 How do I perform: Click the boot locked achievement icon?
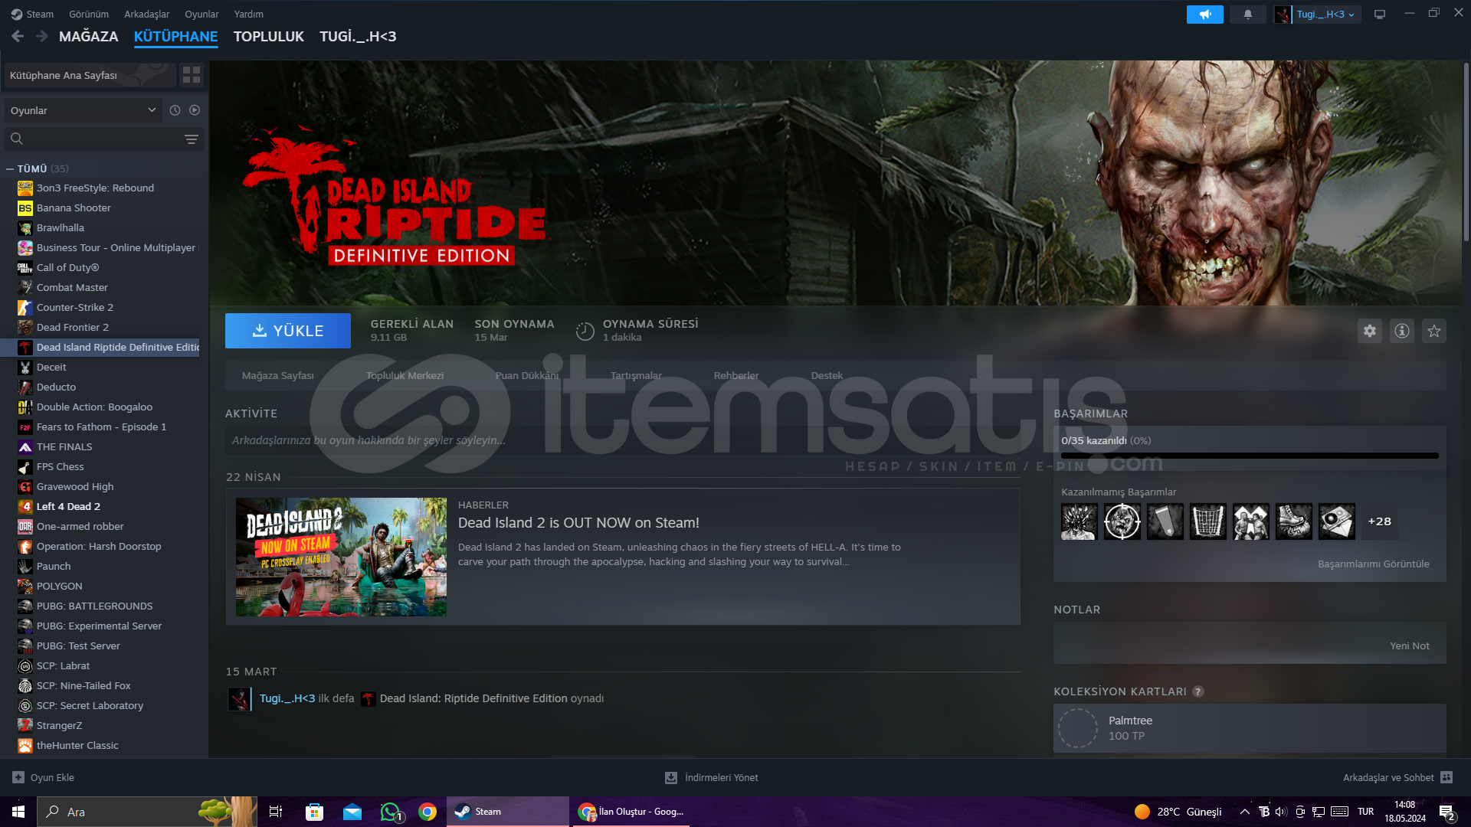point(1294,521)
